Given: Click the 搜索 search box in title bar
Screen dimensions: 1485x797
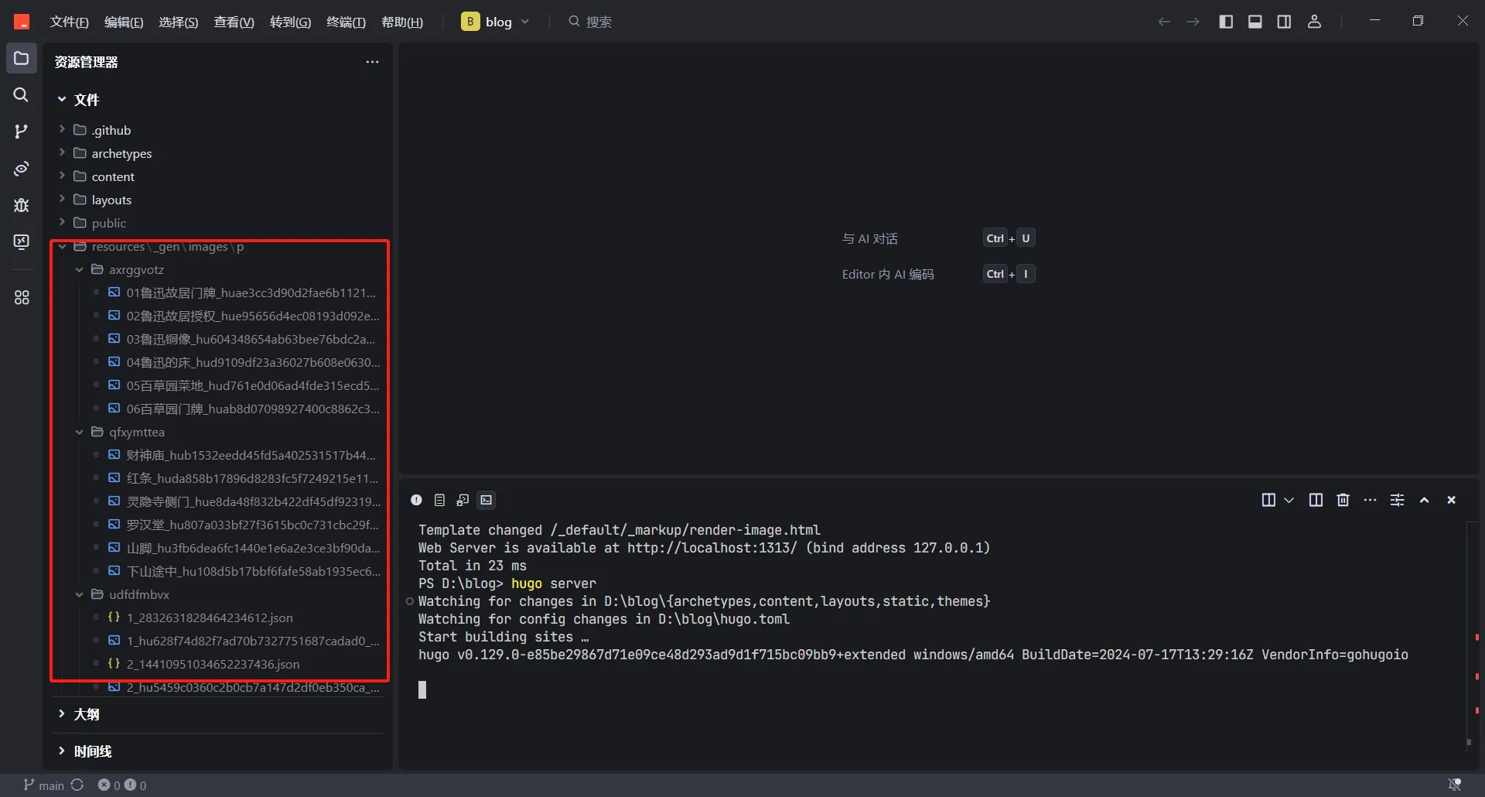Looking at the screenshot, I should 591,22.
